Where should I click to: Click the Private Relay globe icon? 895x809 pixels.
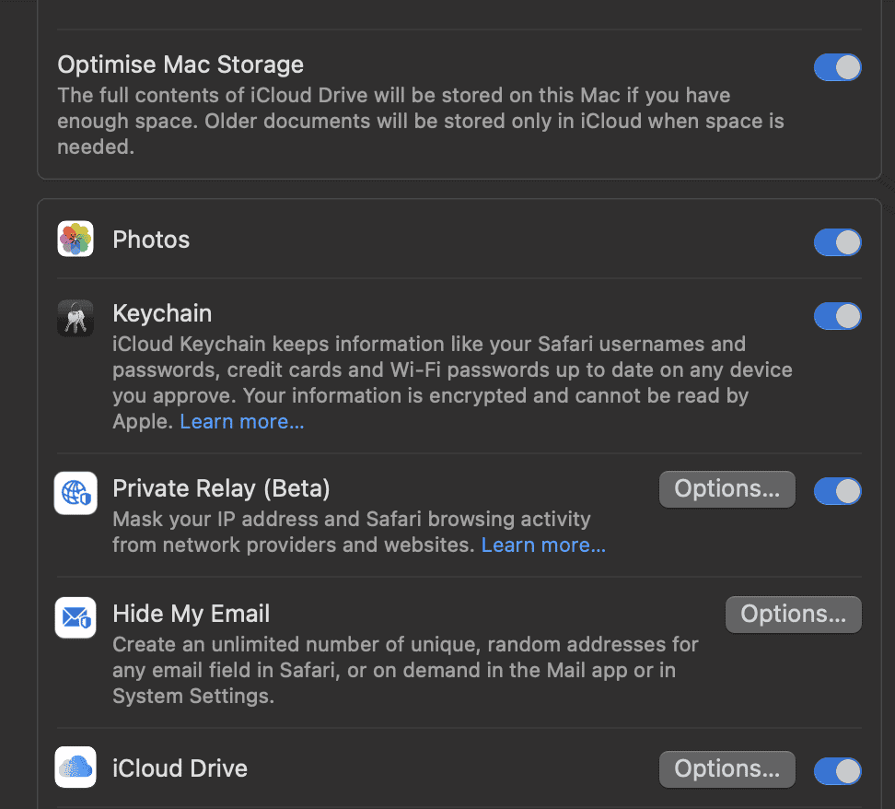76,493
